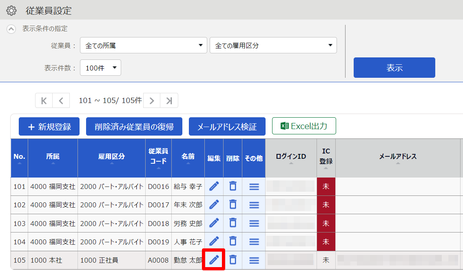Viewport: 463px width, 272px height.
Task: Click the red 未 IC cell for D0018
Action: point(326,224)
